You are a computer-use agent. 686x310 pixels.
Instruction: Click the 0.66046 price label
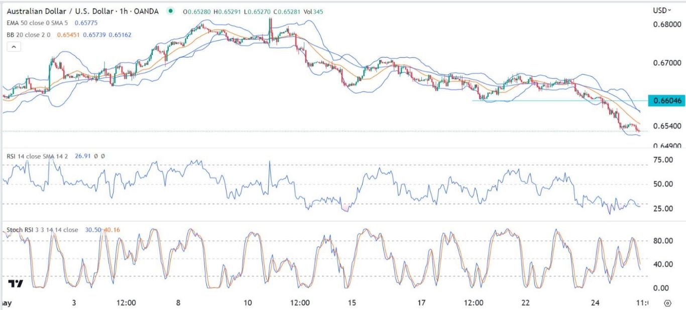(x=666, y=101)
